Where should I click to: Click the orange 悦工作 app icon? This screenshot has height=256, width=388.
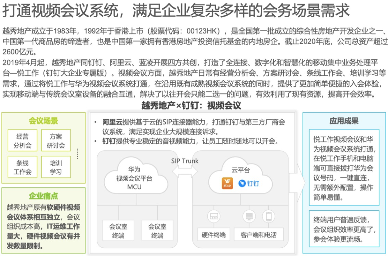click(227, 183)
